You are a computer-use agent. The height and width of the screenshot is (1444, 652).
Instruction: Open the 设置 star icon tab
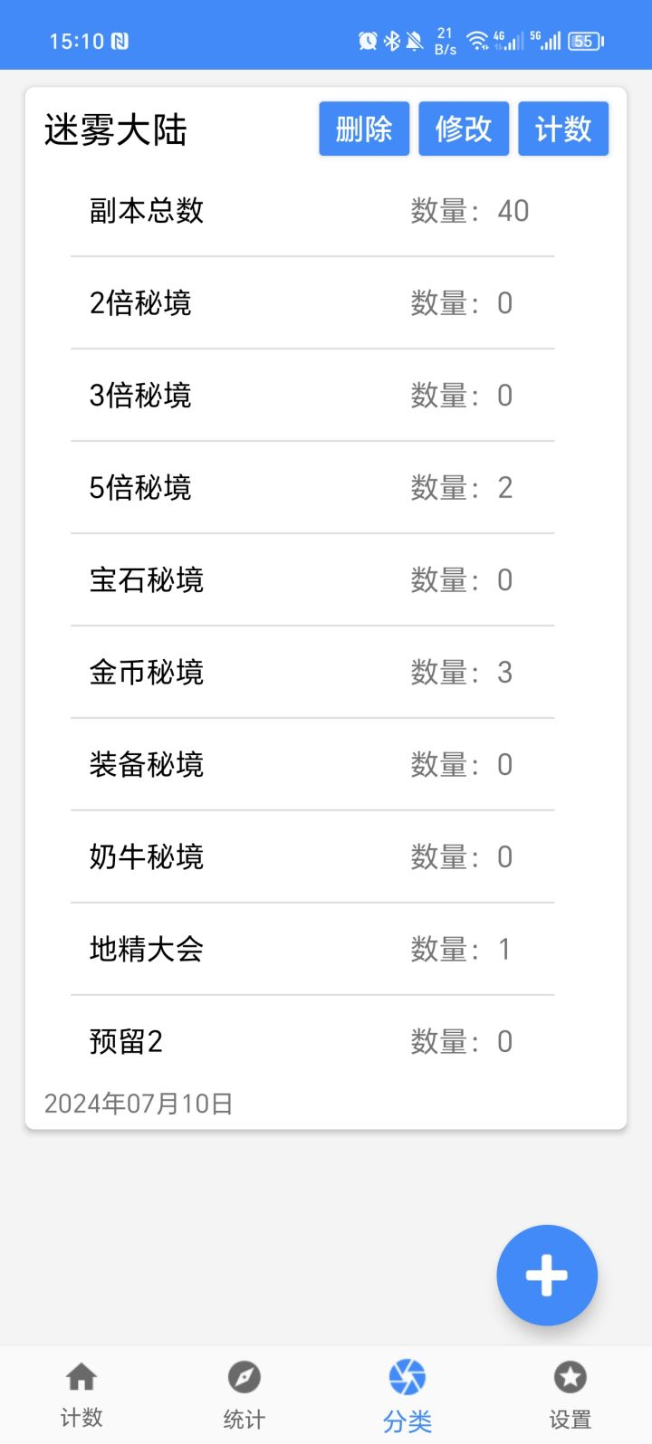coord(570,1377)
